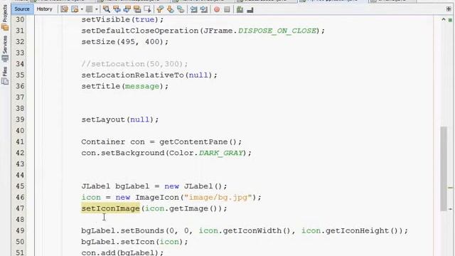Toggle Highlight Search icon

click(x=137, y=9)
